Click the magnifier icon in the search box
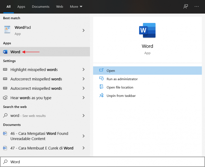The image size is (205, 167). tap(5, 162)
